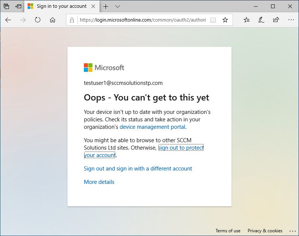This screenshot has width=299, height=236.
Task: Open Reading view book icon
Action: tap(213, 20)
